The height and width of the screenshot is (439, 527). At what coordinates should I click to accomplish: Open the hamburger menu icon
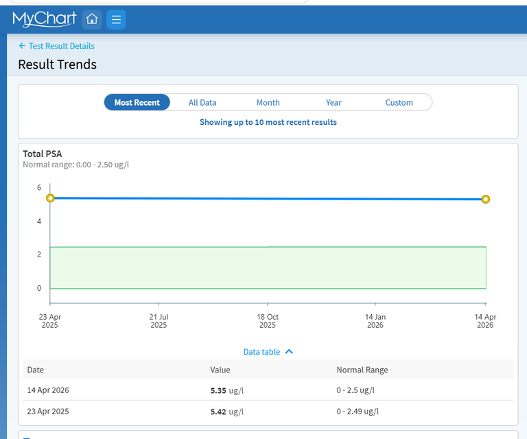pos(116,20)
